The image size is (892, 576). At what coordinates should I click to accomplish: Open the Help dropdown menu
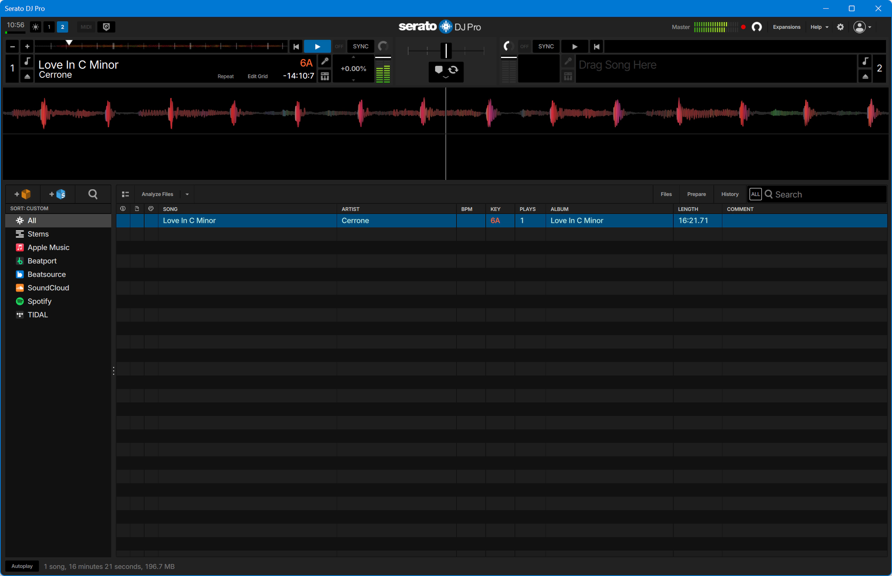(819, 27)
